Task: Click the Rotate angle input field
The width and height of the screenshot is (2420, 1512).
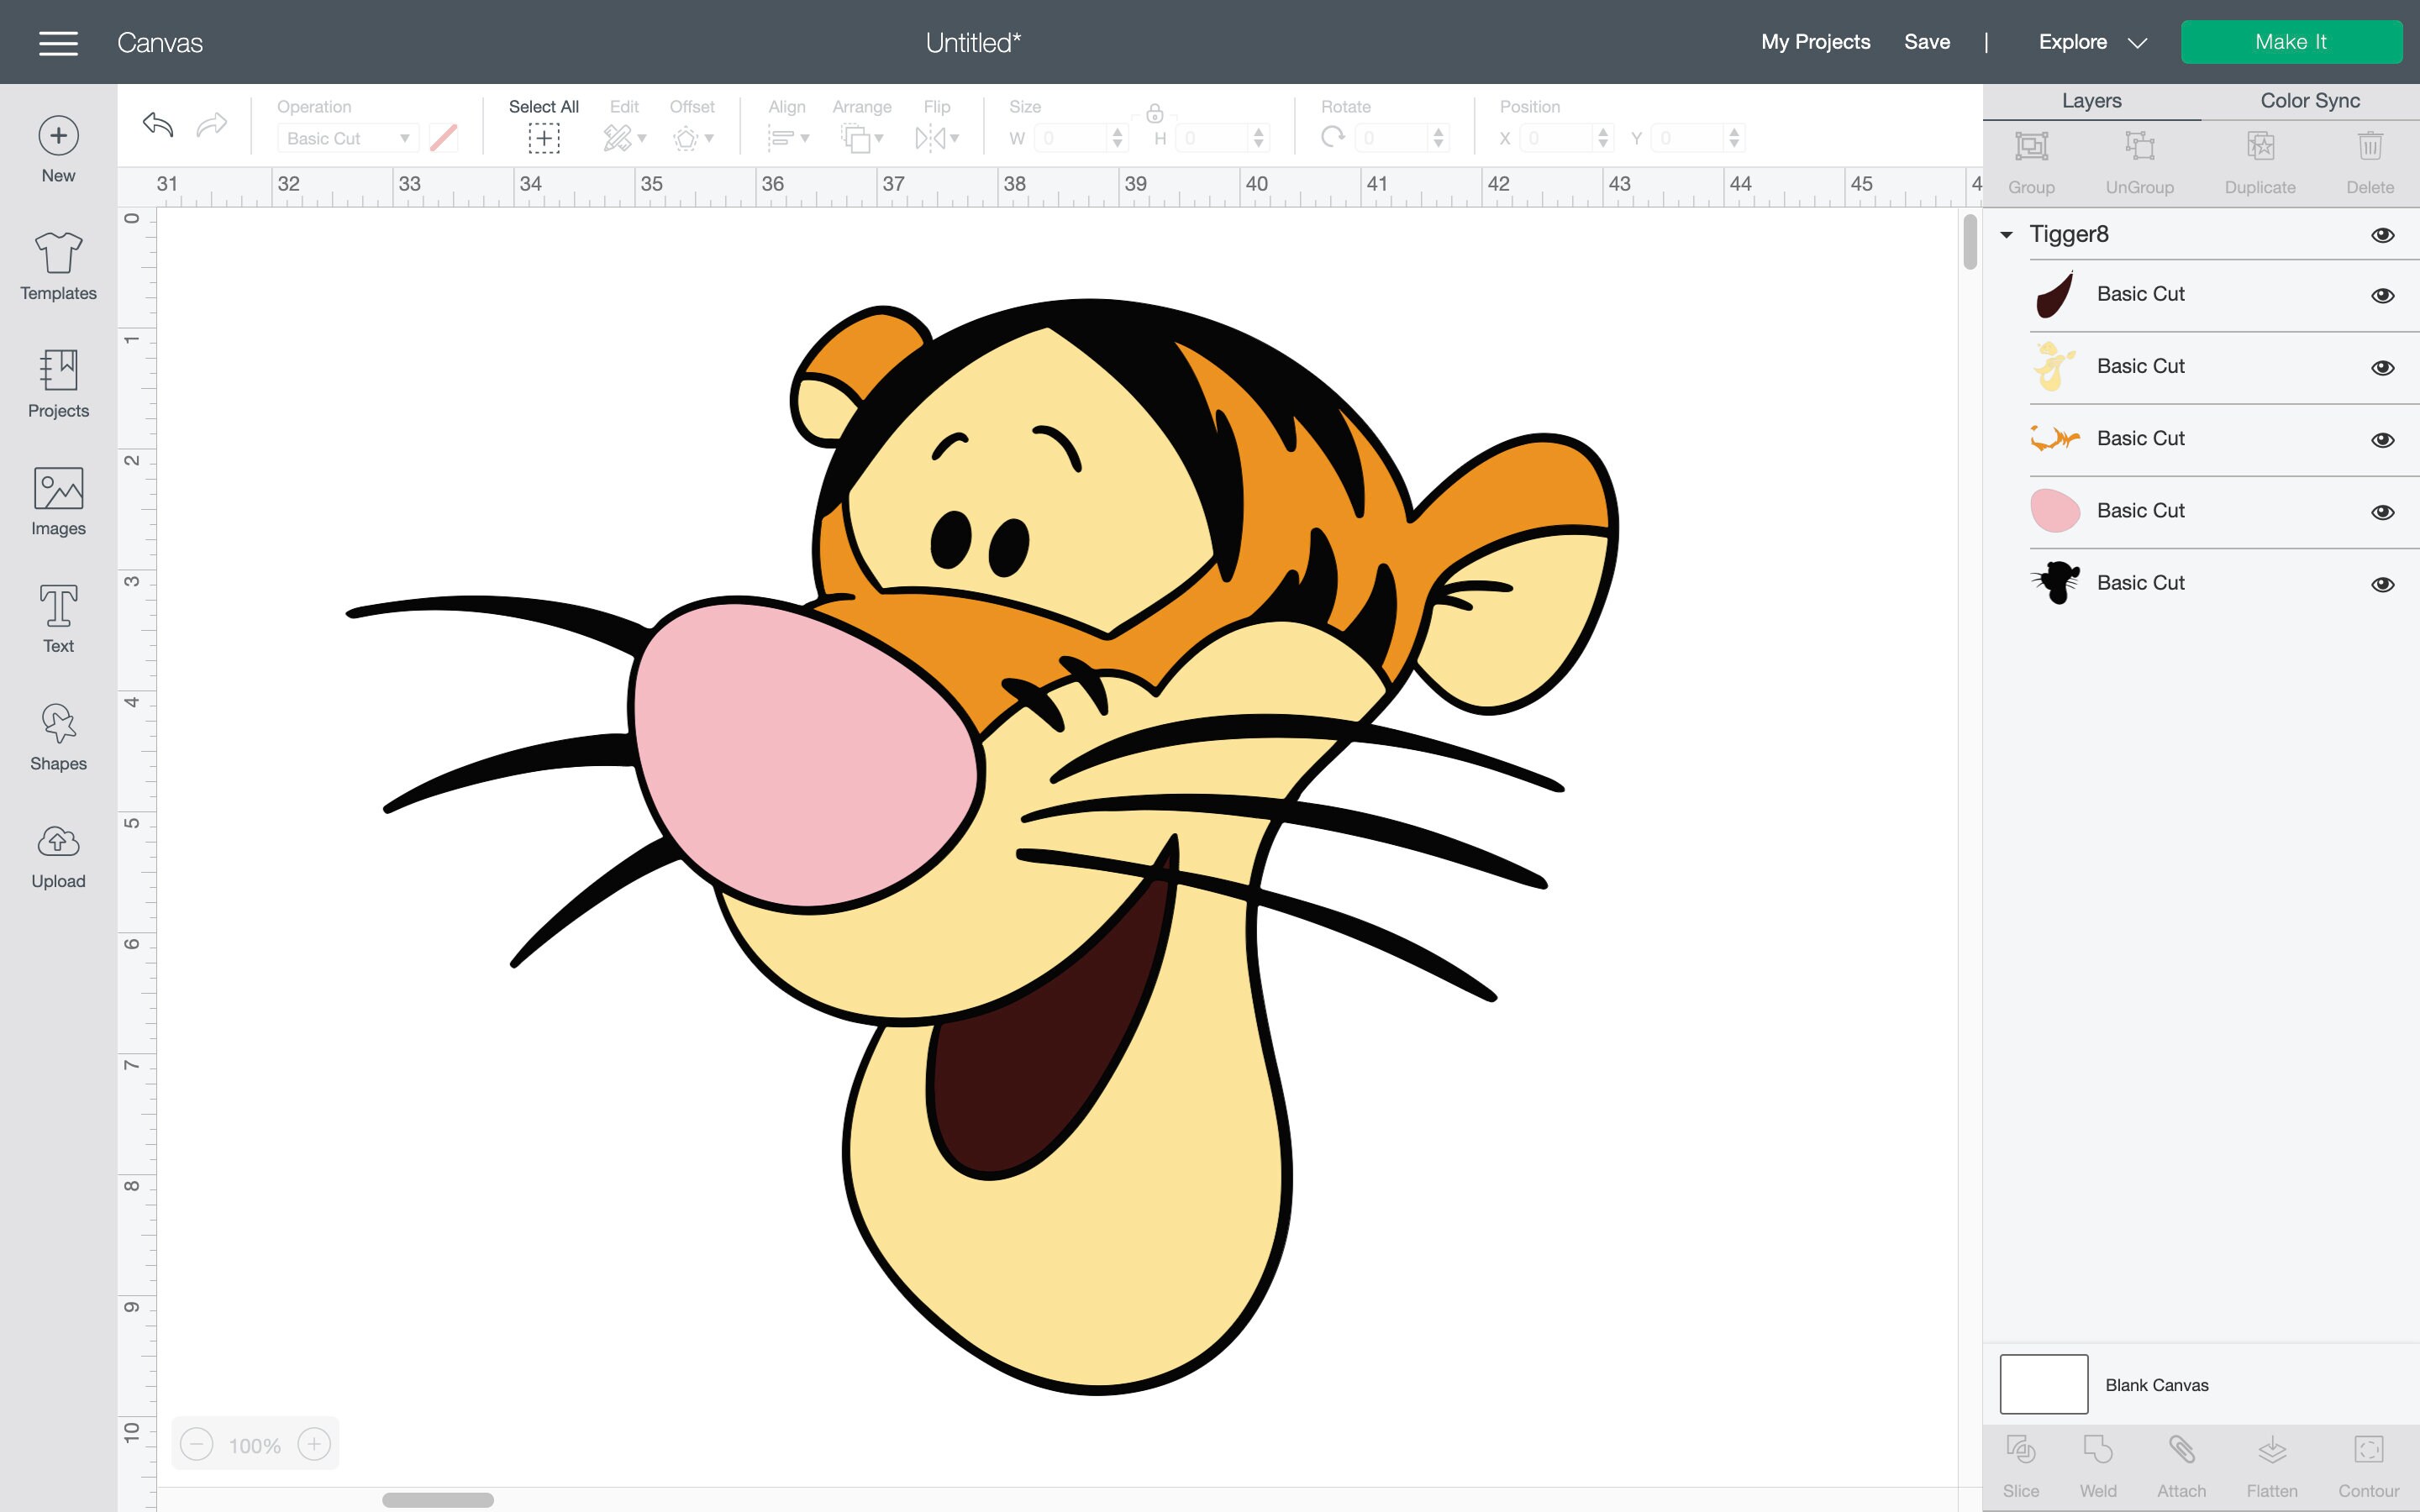Action: [x=1393, y=138]
